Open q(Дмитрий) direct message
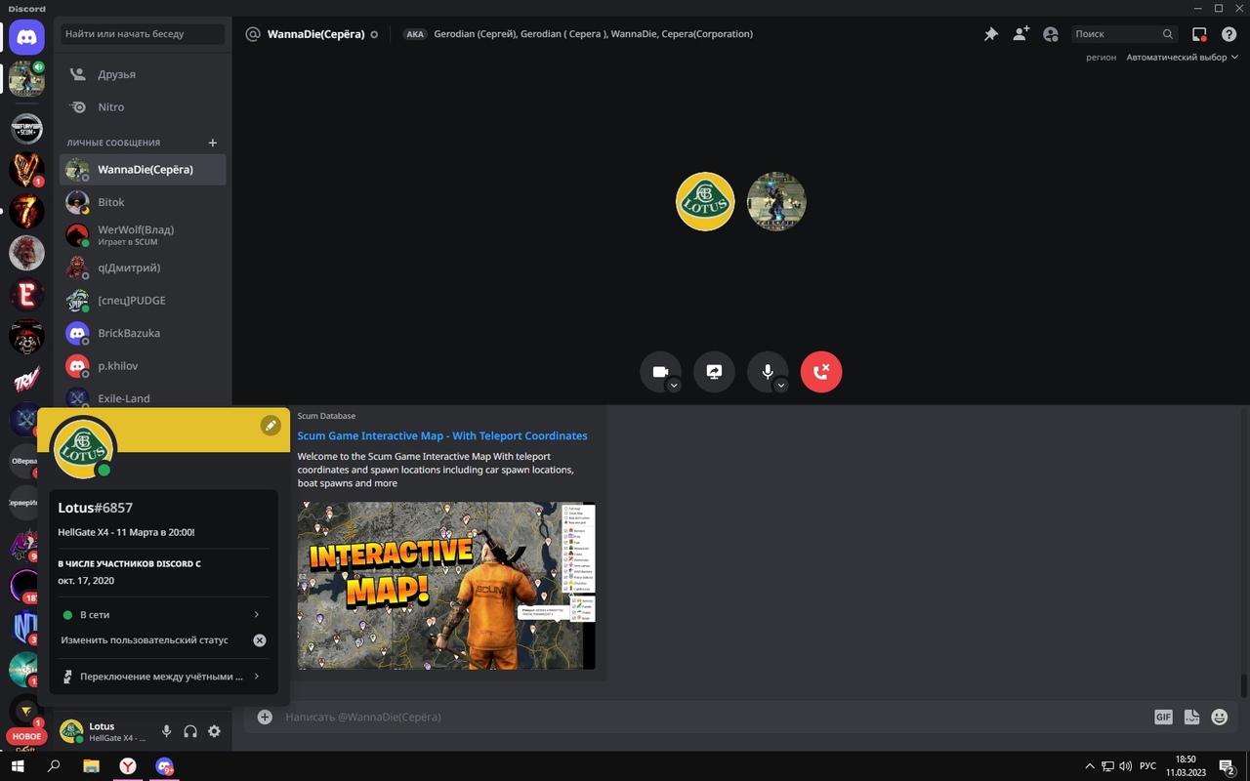Viewport: 1250px width, 781px height. tap(143, 267)
